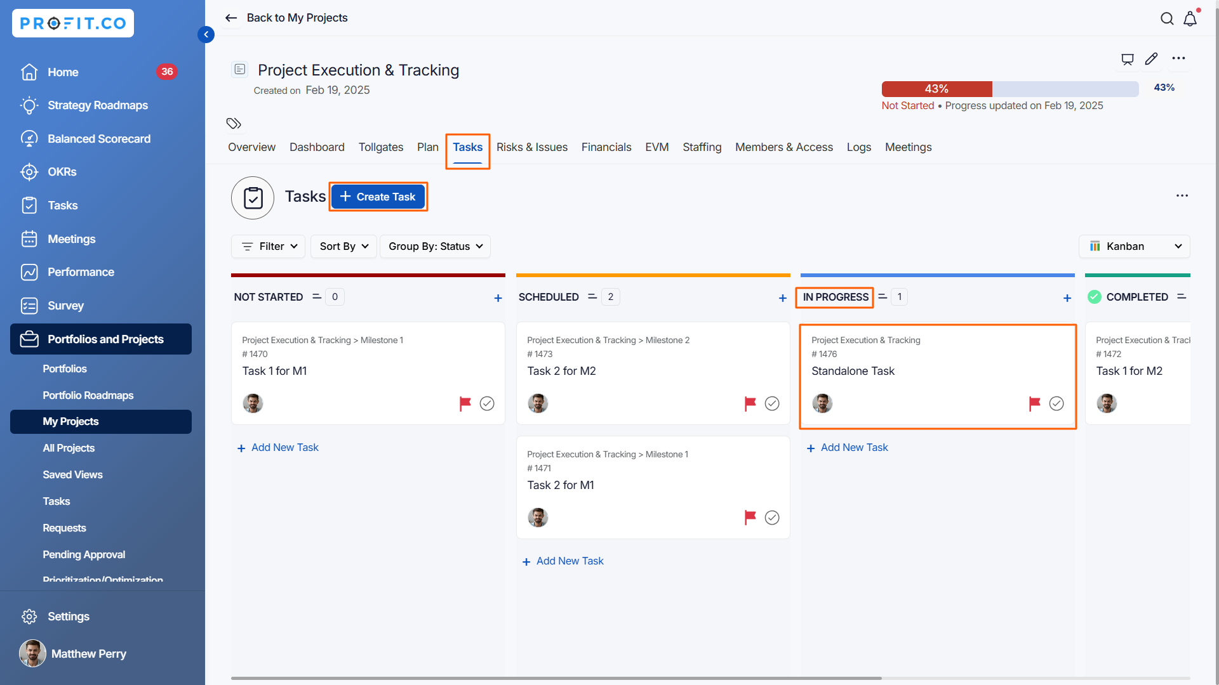Viewport: 1219px width, 685px height.
Task: Check off Task 2 for M1
Action: pos(772,518)
